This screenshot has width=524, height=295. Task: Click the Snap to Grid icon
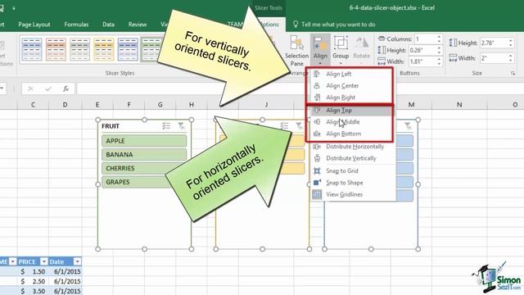tap(317, 171)
